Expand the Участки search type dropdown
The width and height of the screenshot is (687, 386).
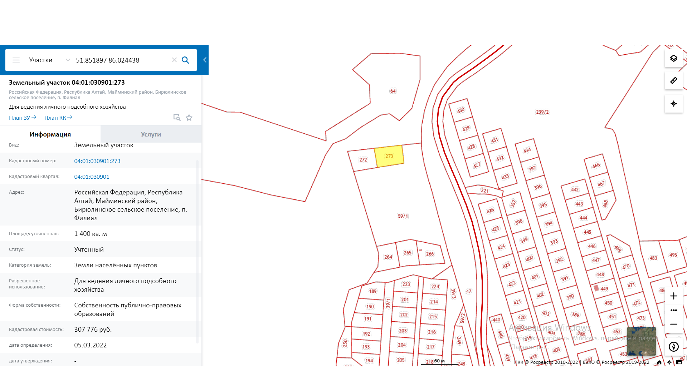pyautogui.click(x=68, y=60)
